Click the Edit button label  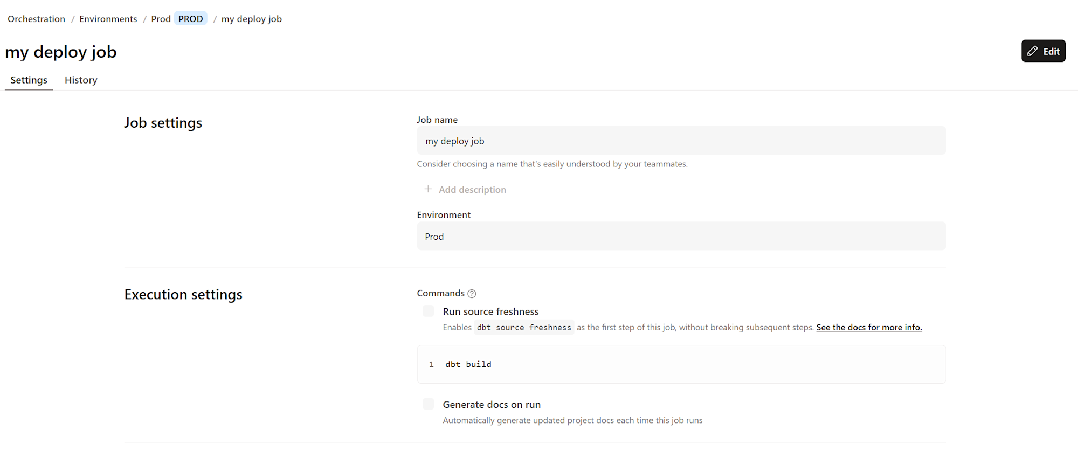pyautogui.click(x=1051, y=51)
